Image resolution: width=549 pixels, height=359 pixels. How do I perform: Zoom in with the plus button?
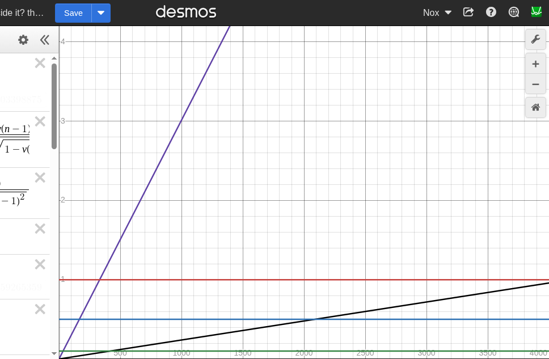point(535,64)
